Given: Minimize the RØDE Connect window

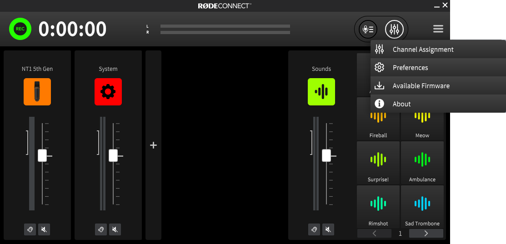Looking at the screenshot, I should [x=437, y=6].
